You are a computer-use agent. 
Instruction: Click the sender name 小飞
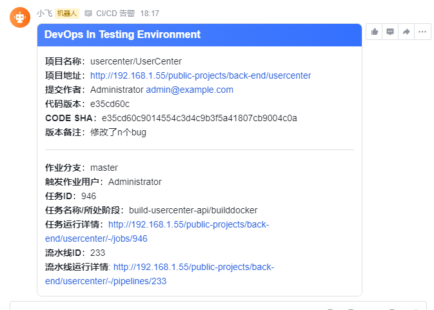pos(44,13)
